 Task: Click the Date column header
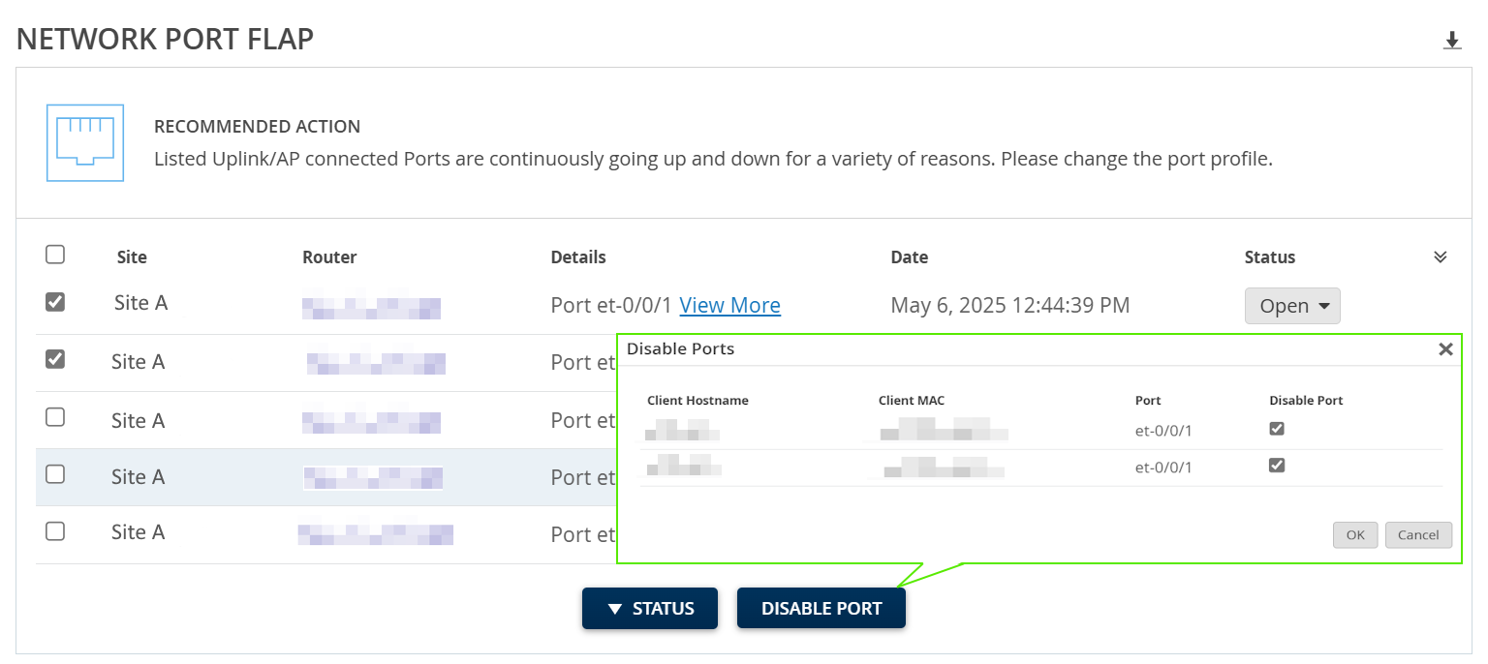point(910,257)
